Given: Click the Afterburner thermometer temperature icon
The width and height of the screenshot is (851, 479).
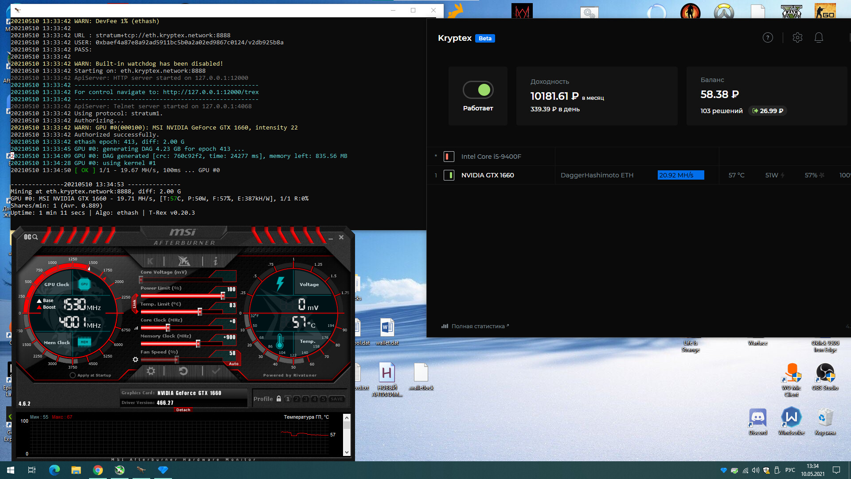Looking at the screenshot, I should tap(280, 342).
